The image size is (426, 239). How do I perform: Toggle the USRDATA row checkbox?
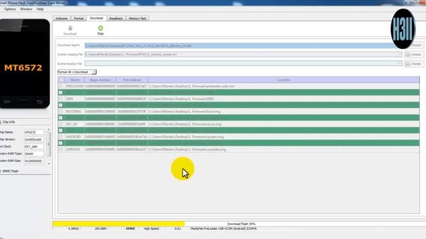coord(61,149)
